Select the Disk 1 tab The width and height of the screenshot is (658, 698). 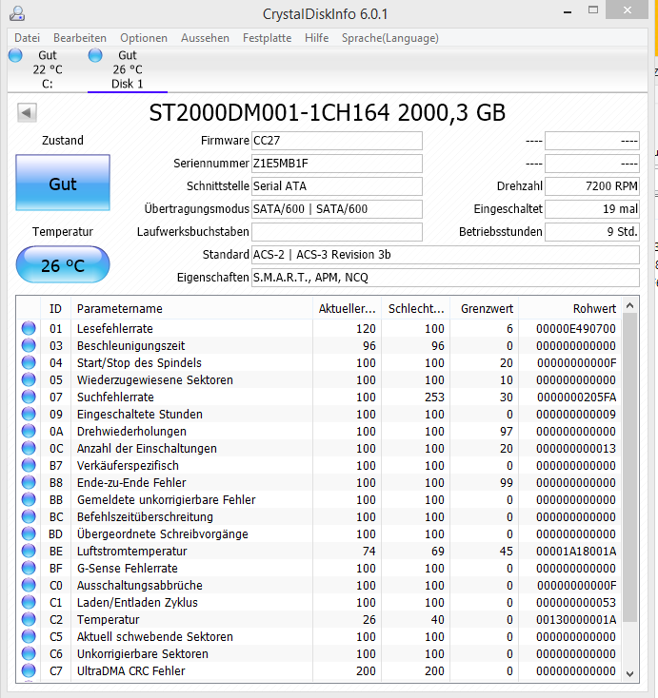point(128,69)
